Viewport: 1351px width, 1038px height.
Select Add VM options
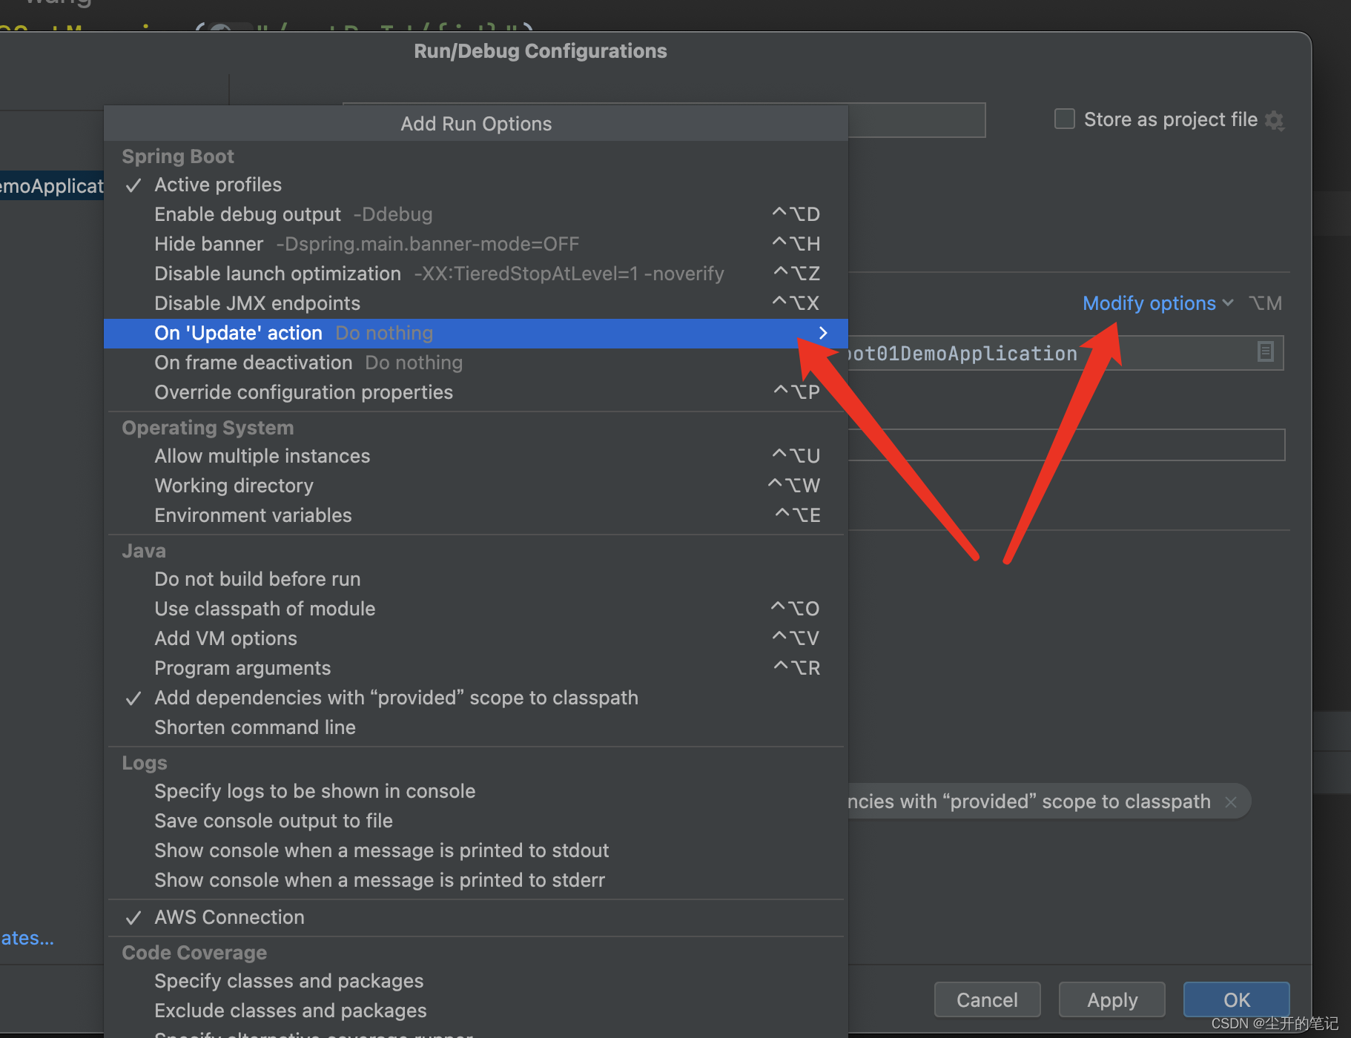(476, 638)
